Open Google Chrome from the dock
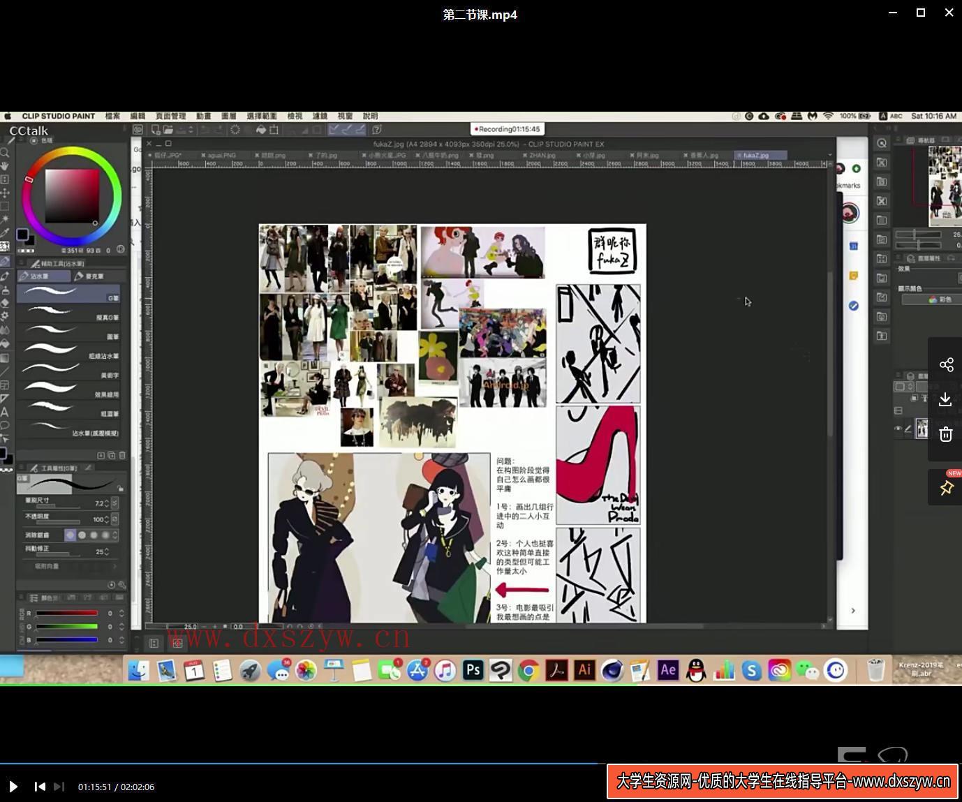The height and width of the screenshot is (802, 962). (x=528, y=671)
